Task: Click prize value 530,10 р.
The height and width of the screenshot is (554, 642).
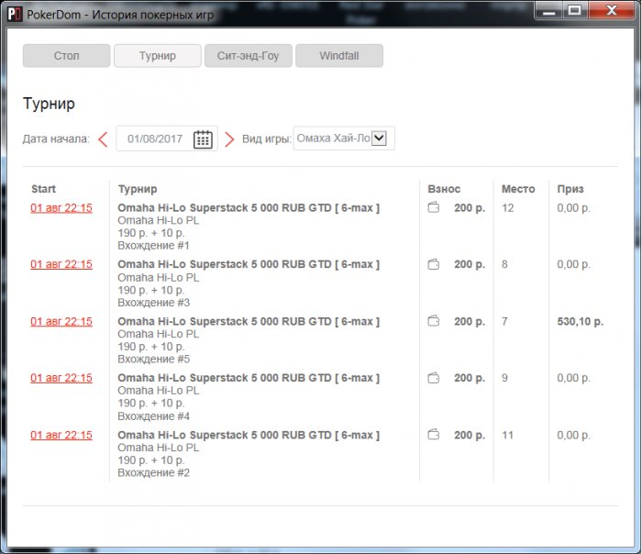Action: 581,321
